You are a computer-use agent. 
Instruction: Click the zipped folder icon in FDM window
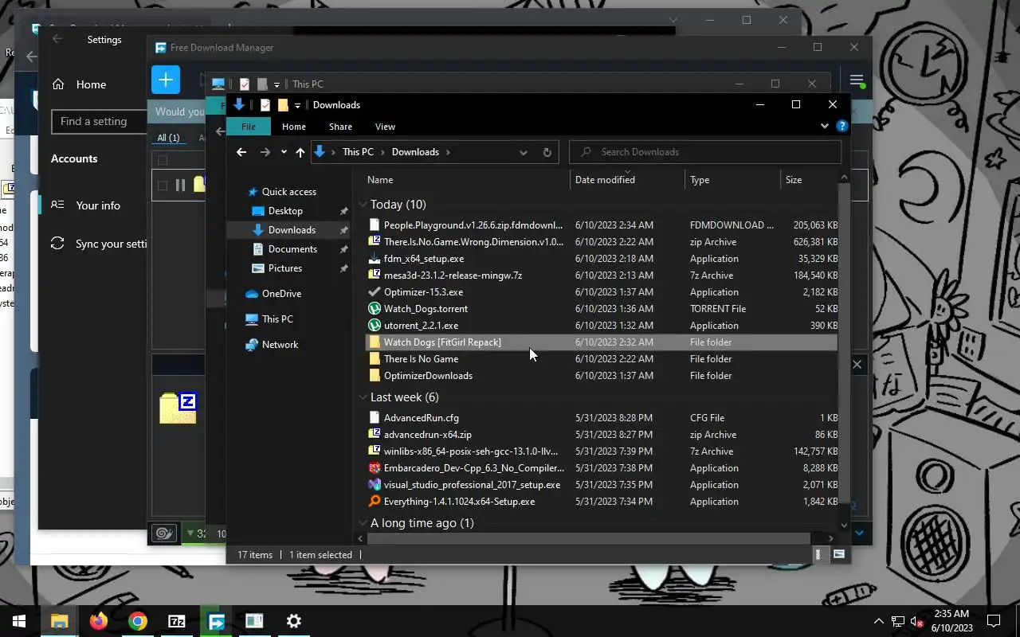point(178,408)
